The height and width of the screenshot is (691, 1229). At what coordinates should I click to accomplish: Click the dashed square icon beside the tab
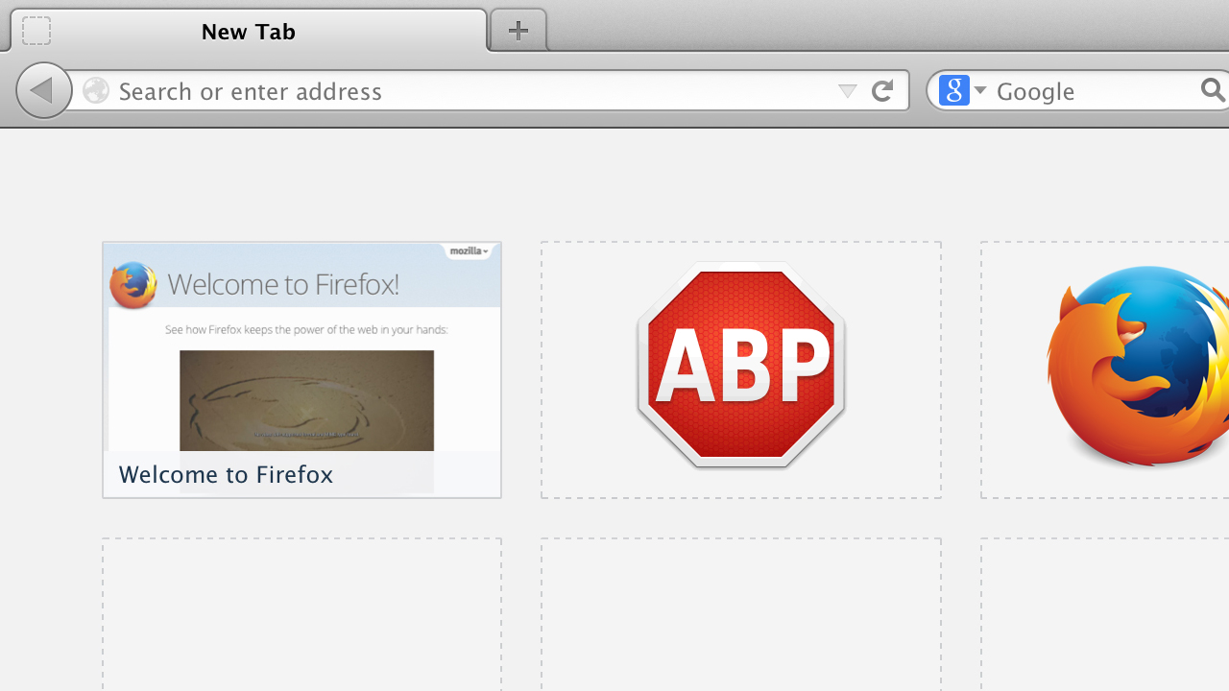[36, 30]
